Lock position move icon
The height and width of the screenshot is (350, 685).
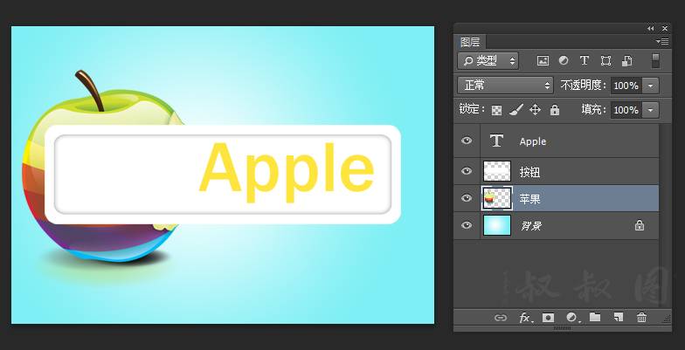535,110
